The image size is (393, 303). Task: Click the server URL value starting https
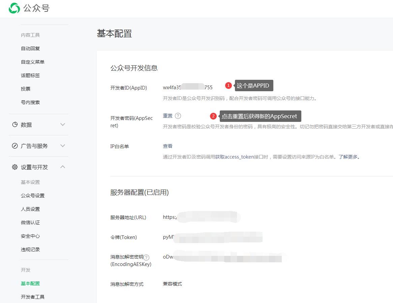pyautogui.click(x=202, y=217)
